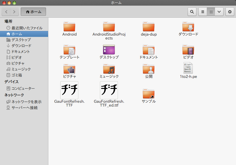The image size is (236, 165).
Task: Switch to list view
Action: 203,12
